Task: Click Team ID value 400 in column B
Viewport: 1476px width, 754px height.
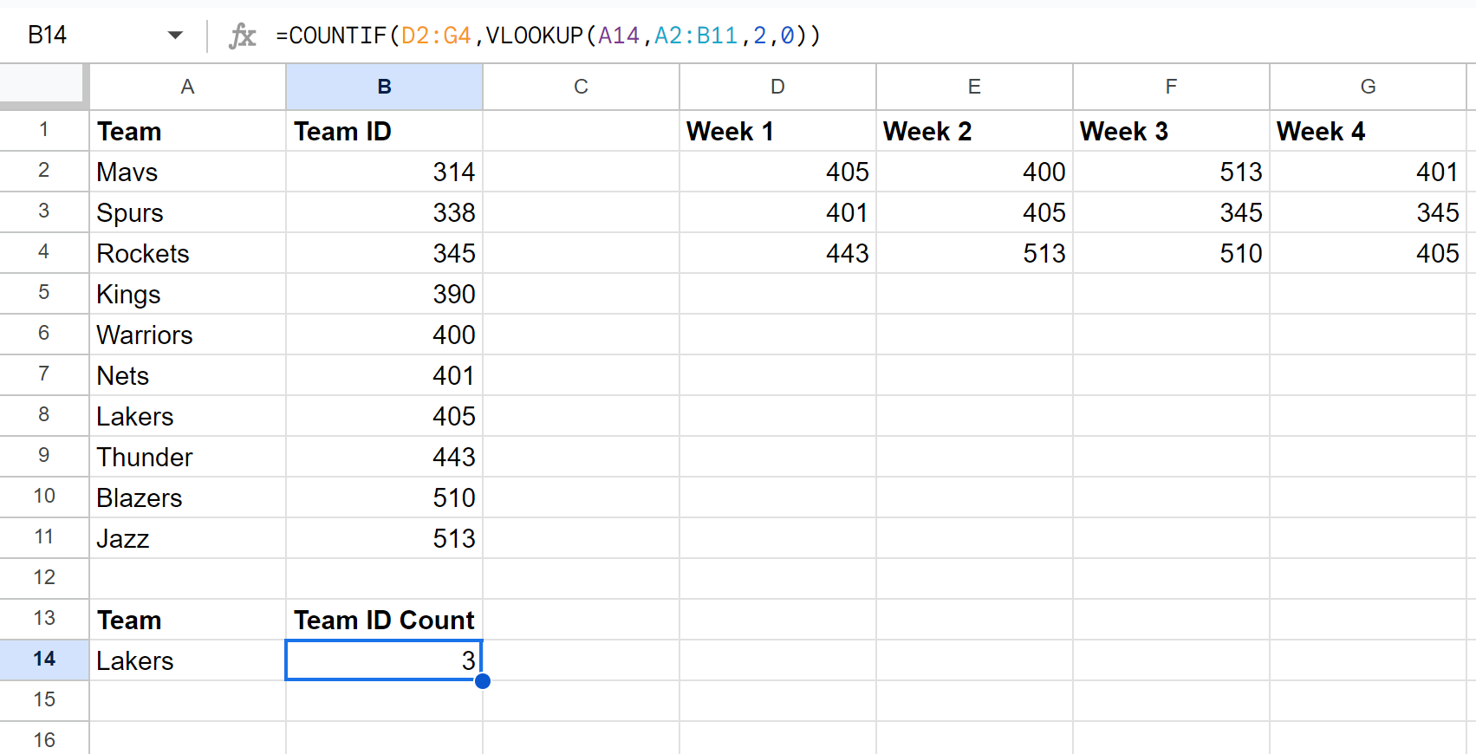Action: (384, 335)
